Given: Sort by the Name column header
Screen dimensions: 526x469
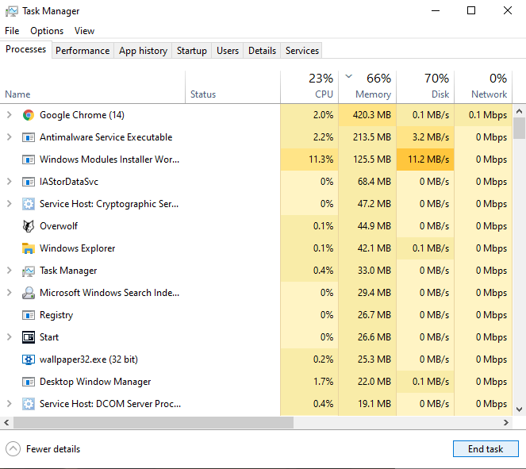Looking at the screenshot, I should pos(92,86).
